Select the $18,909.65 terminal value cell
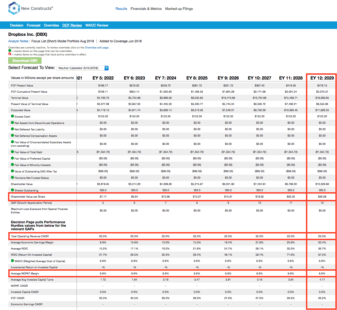This screenshot has width=337, height=310. pos(322,98)
